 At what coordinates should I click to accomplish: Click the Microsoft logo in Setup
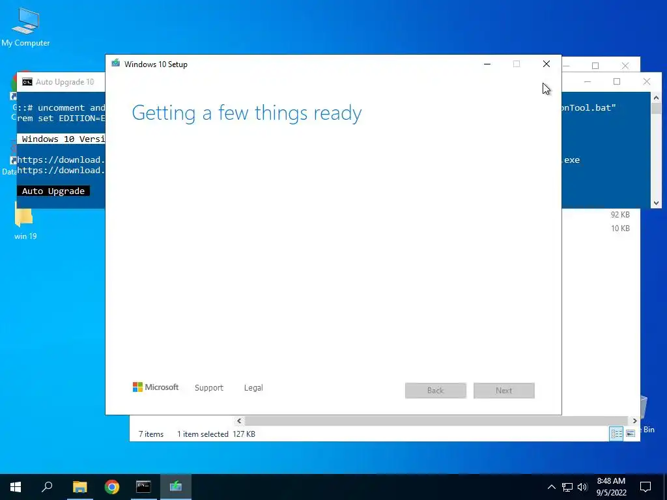point(156,387)
